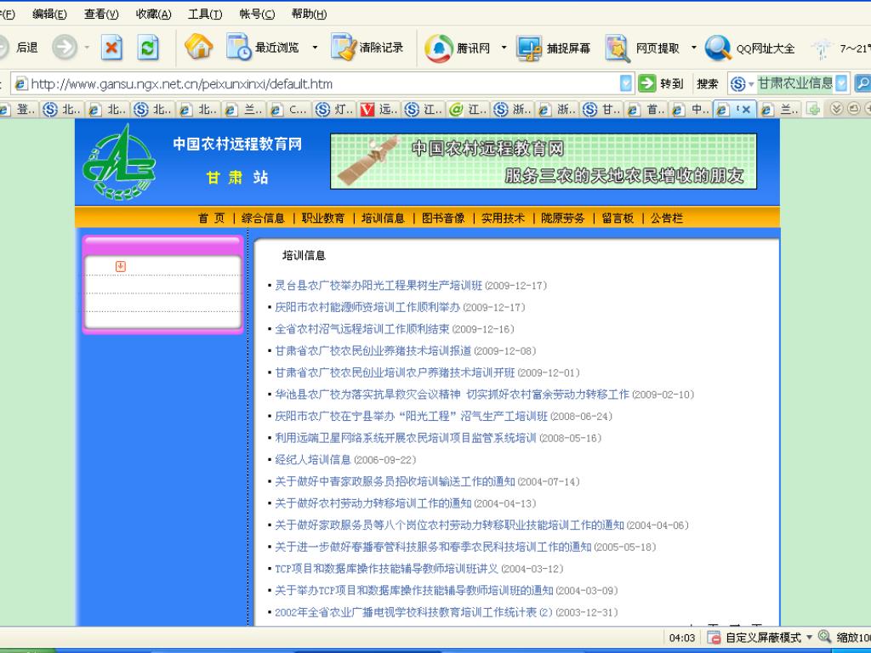The width and height of the screenshot is (871, 653).
Task: Open the 查看(V) menu
Action: (x=101, y=14)
